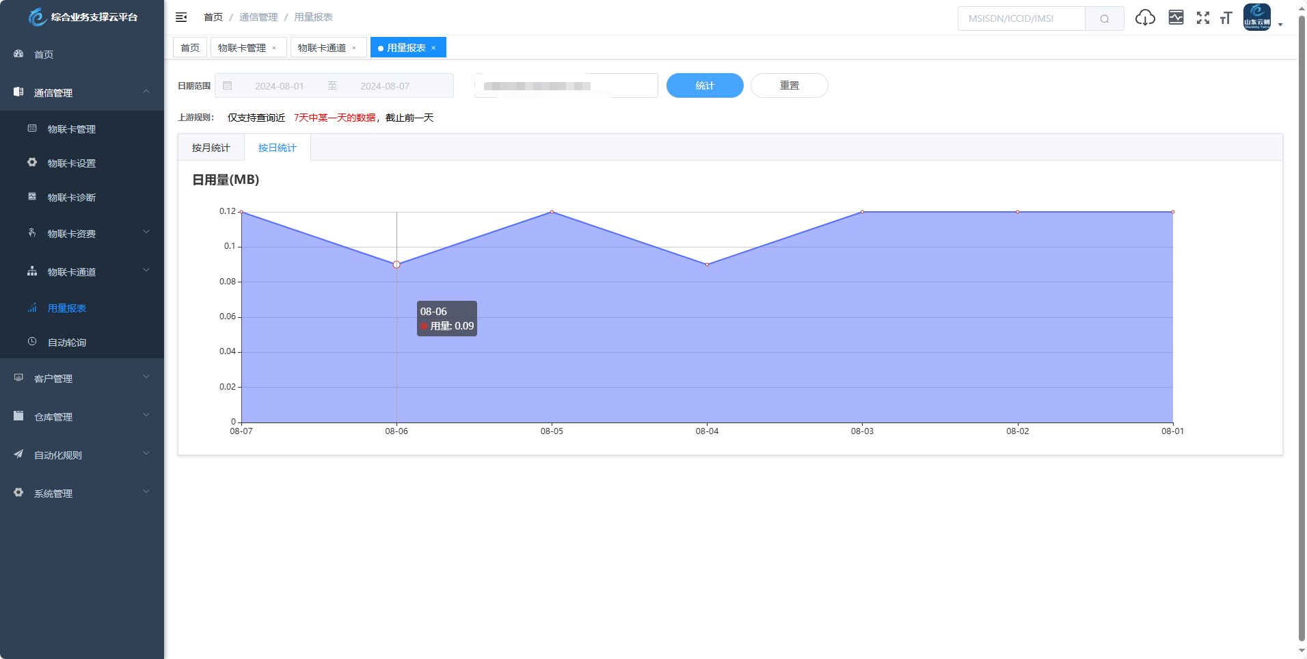Click the 统计 button
The width and height of the screenshot is (1307, 659).
click(705, 85)
